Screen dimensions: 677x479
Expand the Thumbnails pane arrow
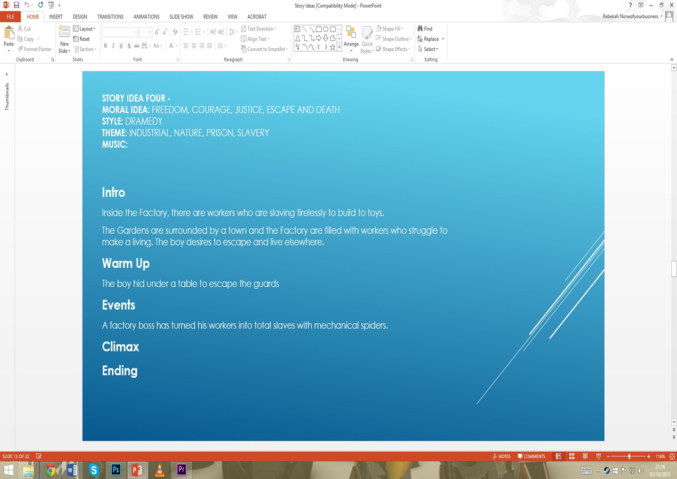point(7,74)
